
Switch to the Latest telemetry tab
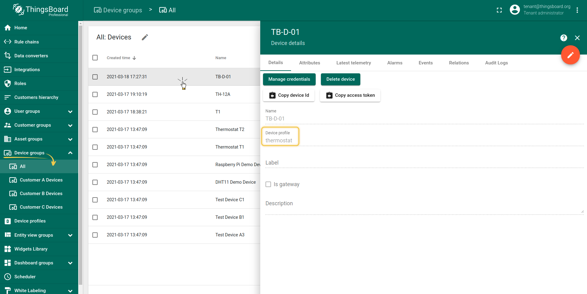353,63
